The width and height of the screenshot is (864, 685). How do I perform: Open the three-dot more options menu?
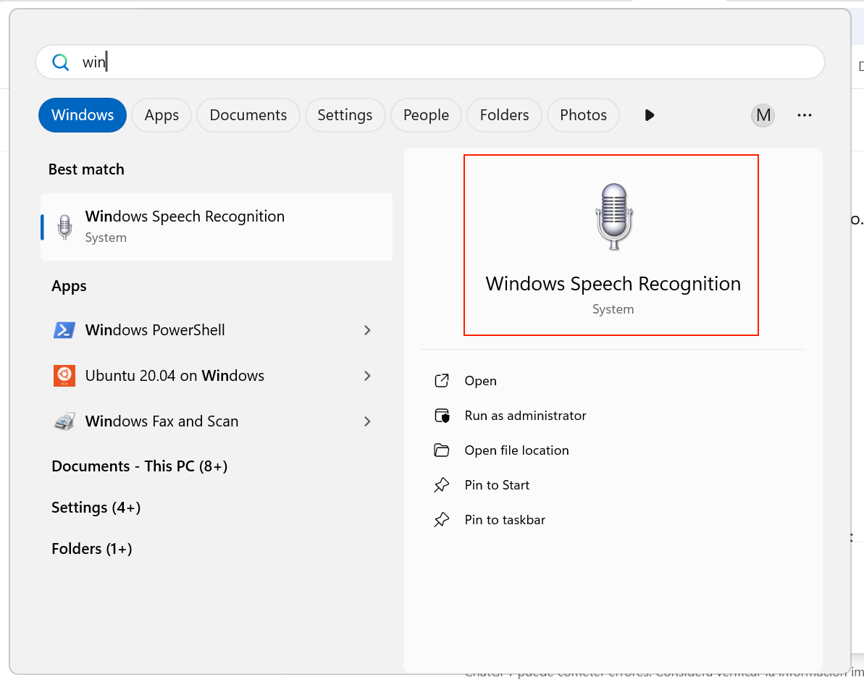click(804, 115)
